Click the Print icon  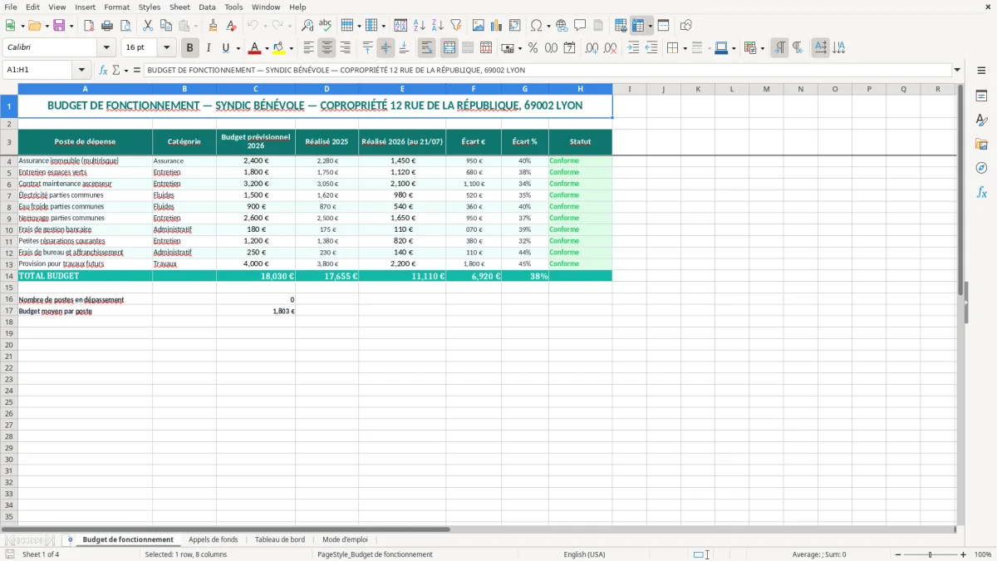pyautogui.click(x=107, y=26)
